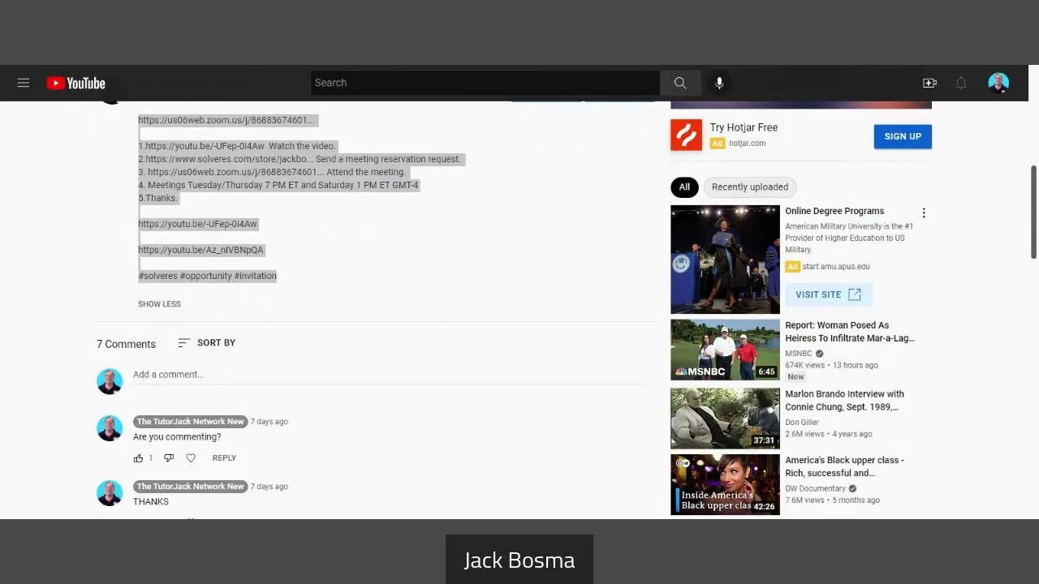Select the All filter chip

point(684,187)
